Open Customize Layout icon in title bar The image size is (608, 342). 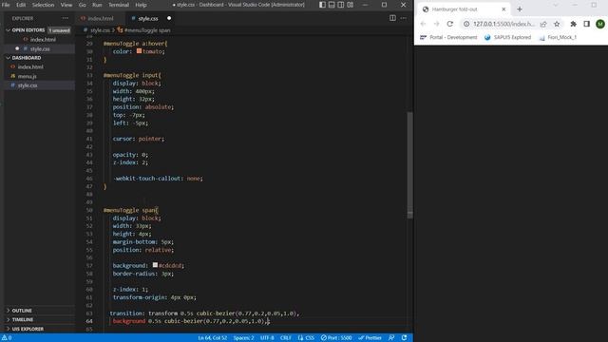351,5
